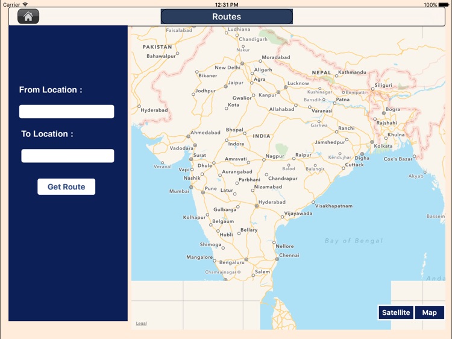452x339 pixels.
Task: Click the Moradabad city label
Action: (276, 57)
